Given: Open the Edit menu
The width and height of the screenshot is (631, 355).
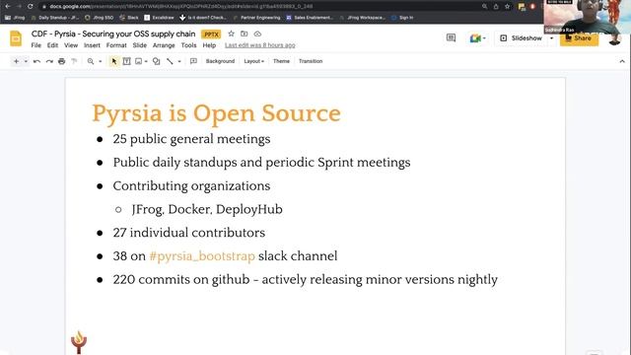Looking at the screenshot, I should click(x=52, y=45).
